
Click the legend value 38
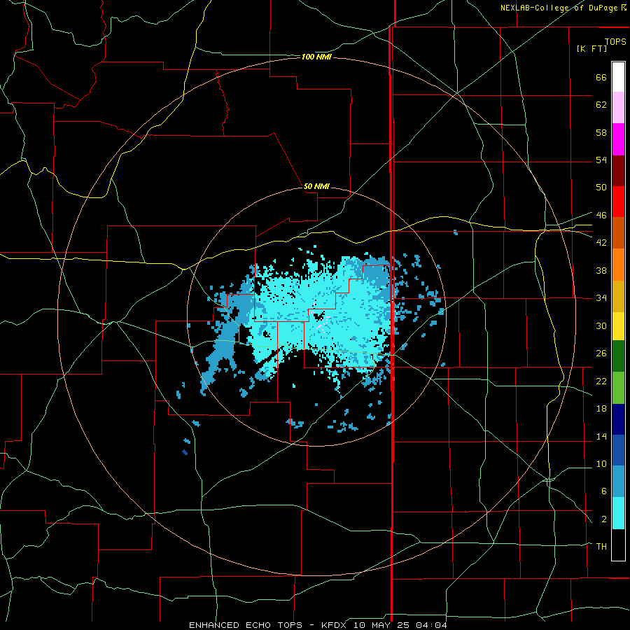(601, 270)
